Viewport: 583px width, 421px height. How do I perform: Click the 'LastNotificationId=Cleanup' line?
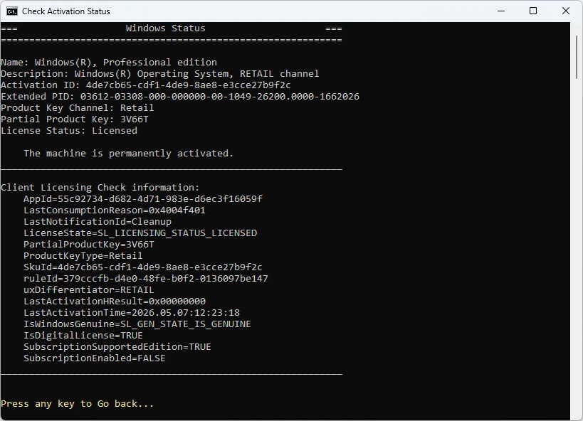tap(98, 222)
